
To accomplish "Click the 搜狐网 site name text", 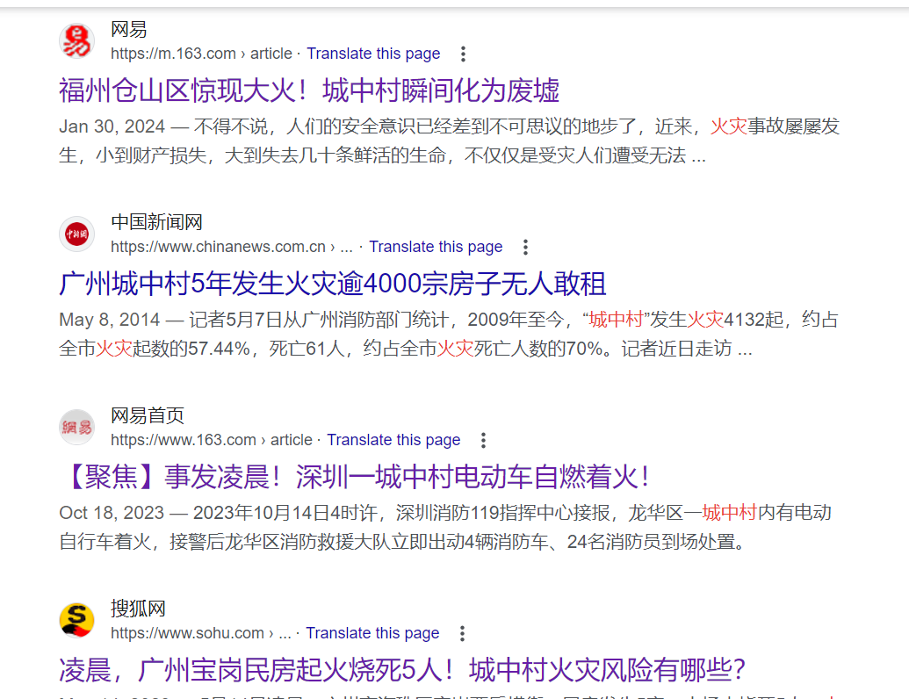I will coord(138,609).
